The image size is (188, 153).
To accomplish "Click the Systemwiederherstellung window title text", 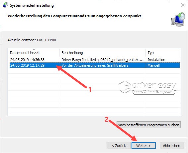I will point(32,5).
